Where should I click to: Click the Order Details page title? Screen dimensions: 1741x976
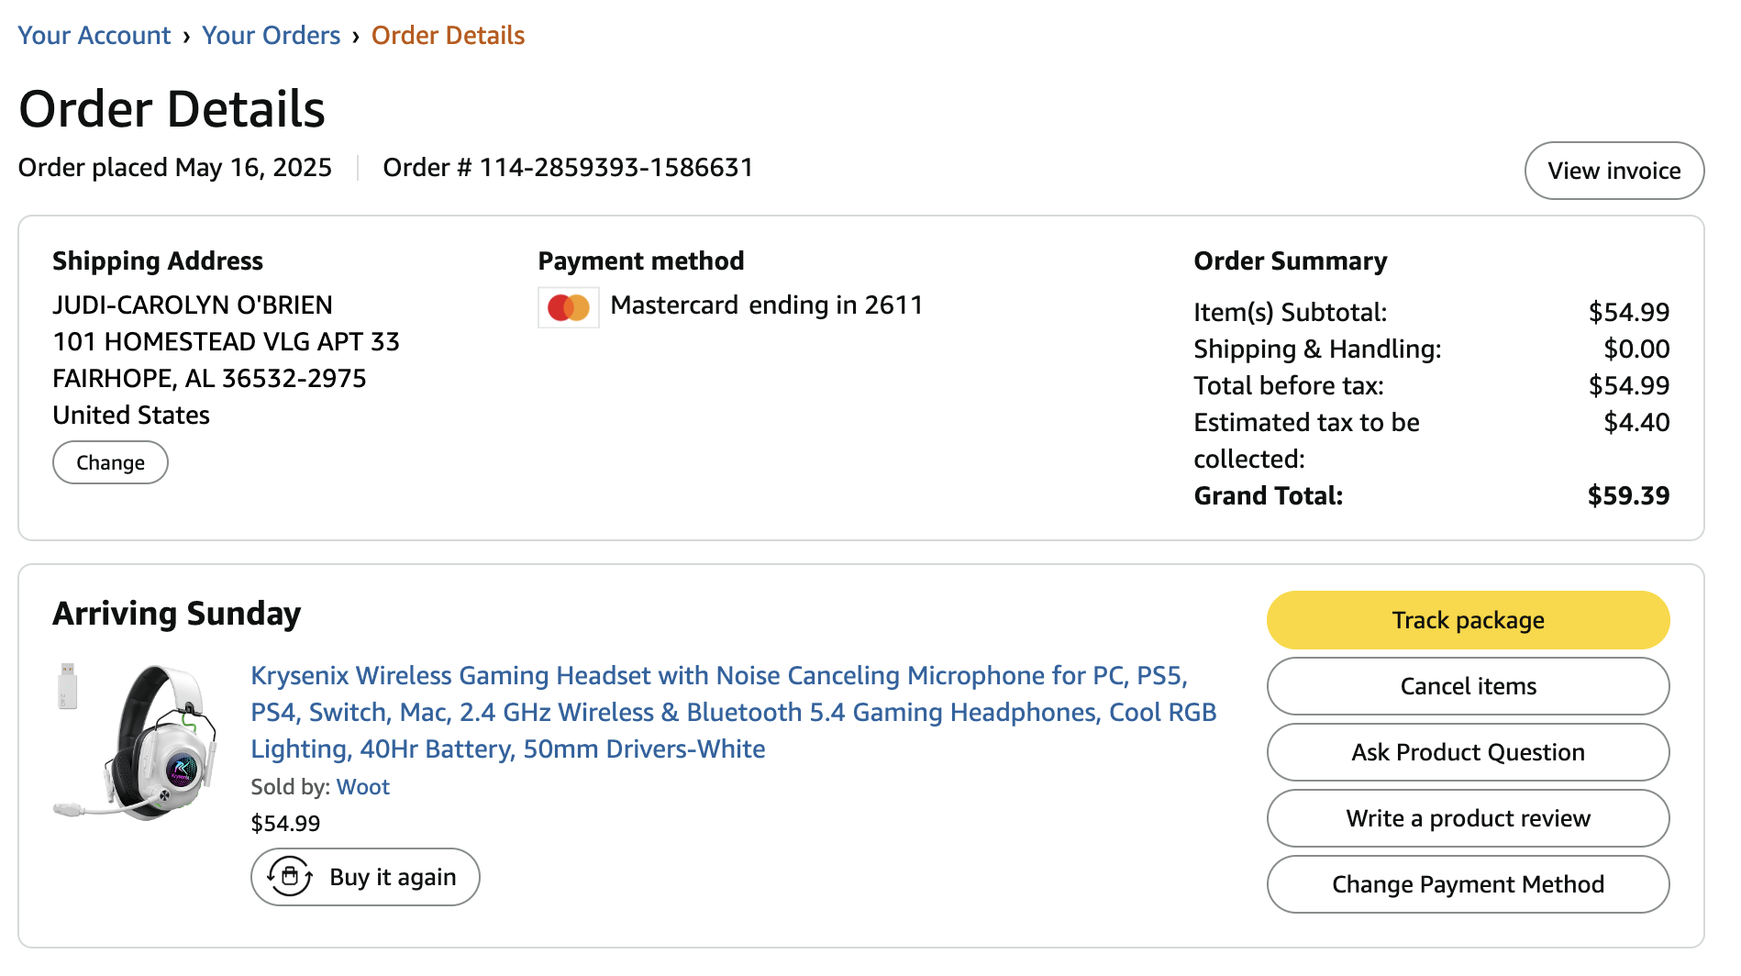[x=172, y=109]
